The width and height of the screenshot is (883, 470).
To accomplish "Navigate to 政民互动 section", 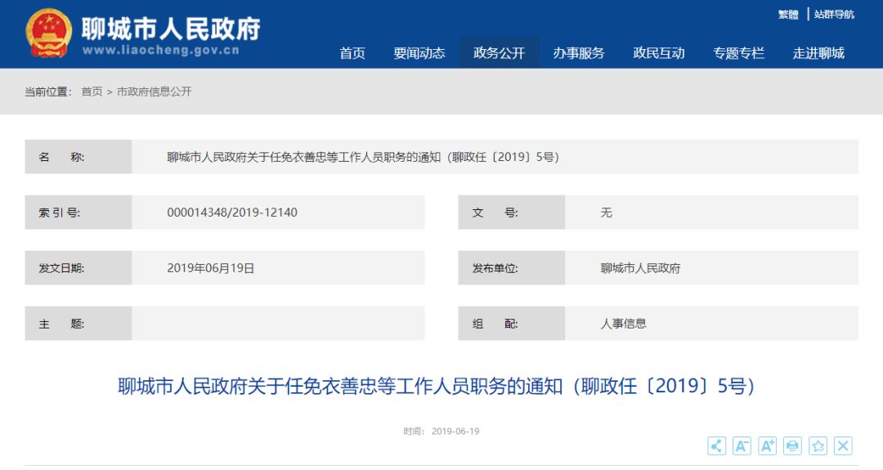I will pos(658,53).
